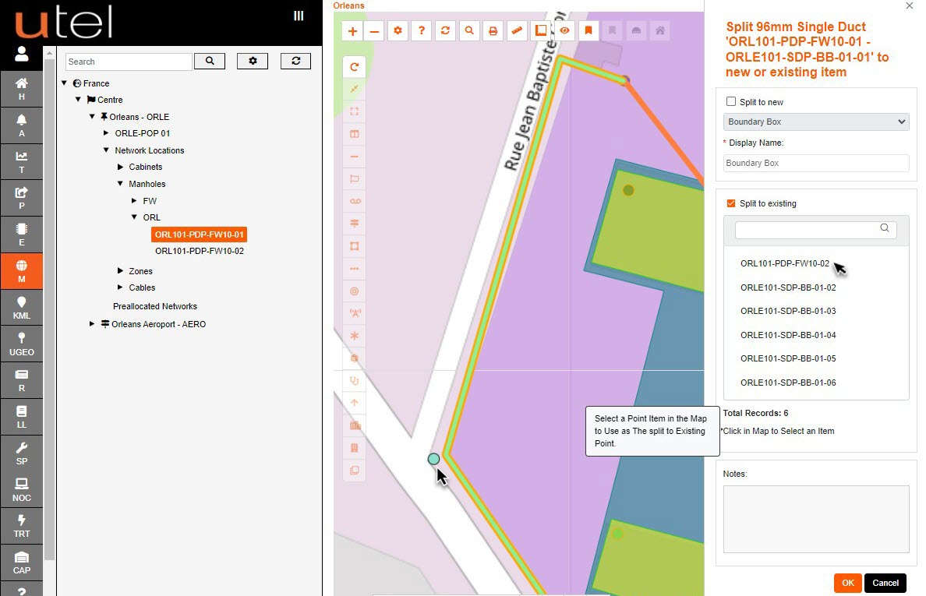
Task: Select the ruler measure tool
Action: point(517,30)
